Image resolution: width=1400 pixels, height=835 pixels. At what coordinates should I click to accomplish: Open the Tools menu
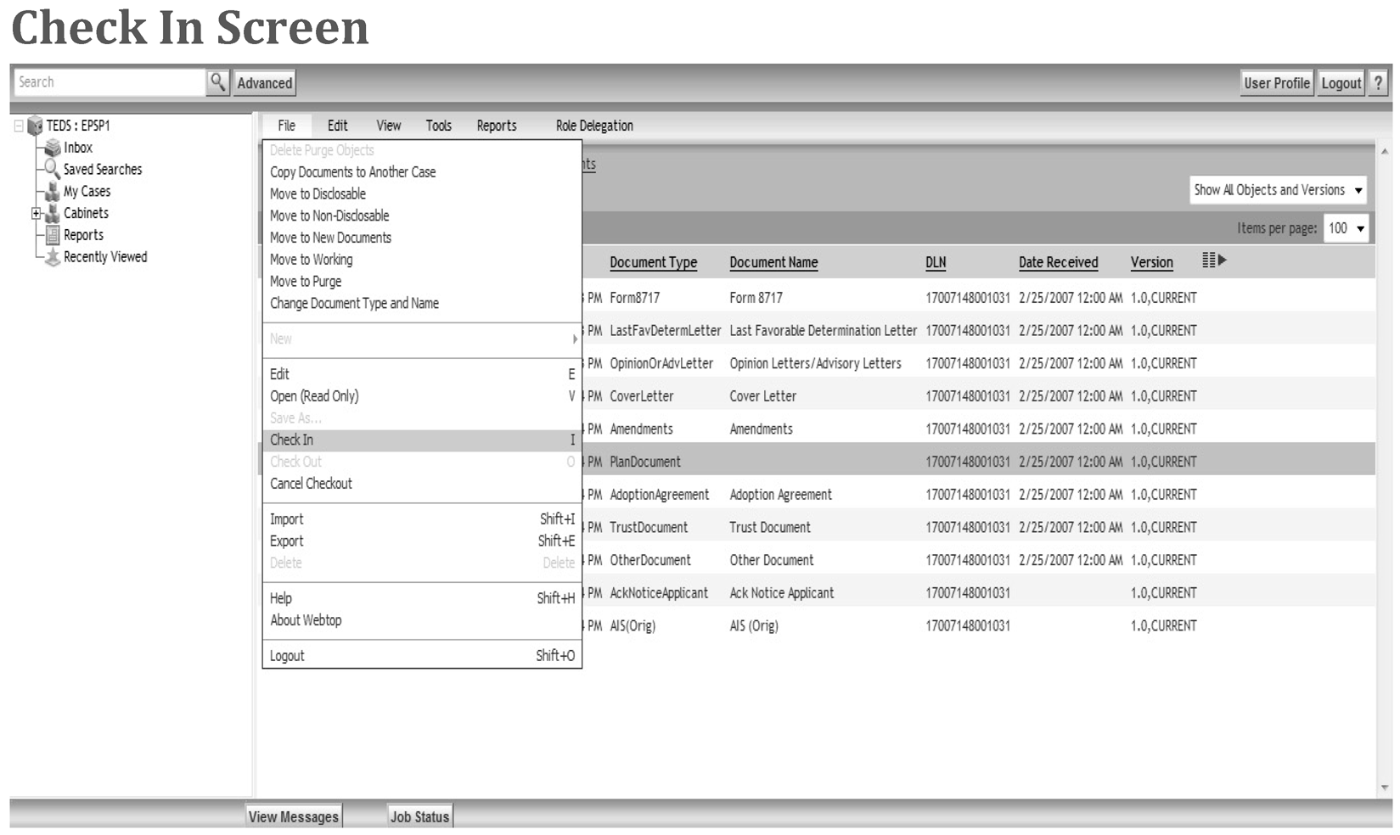(x=438, y=126)
